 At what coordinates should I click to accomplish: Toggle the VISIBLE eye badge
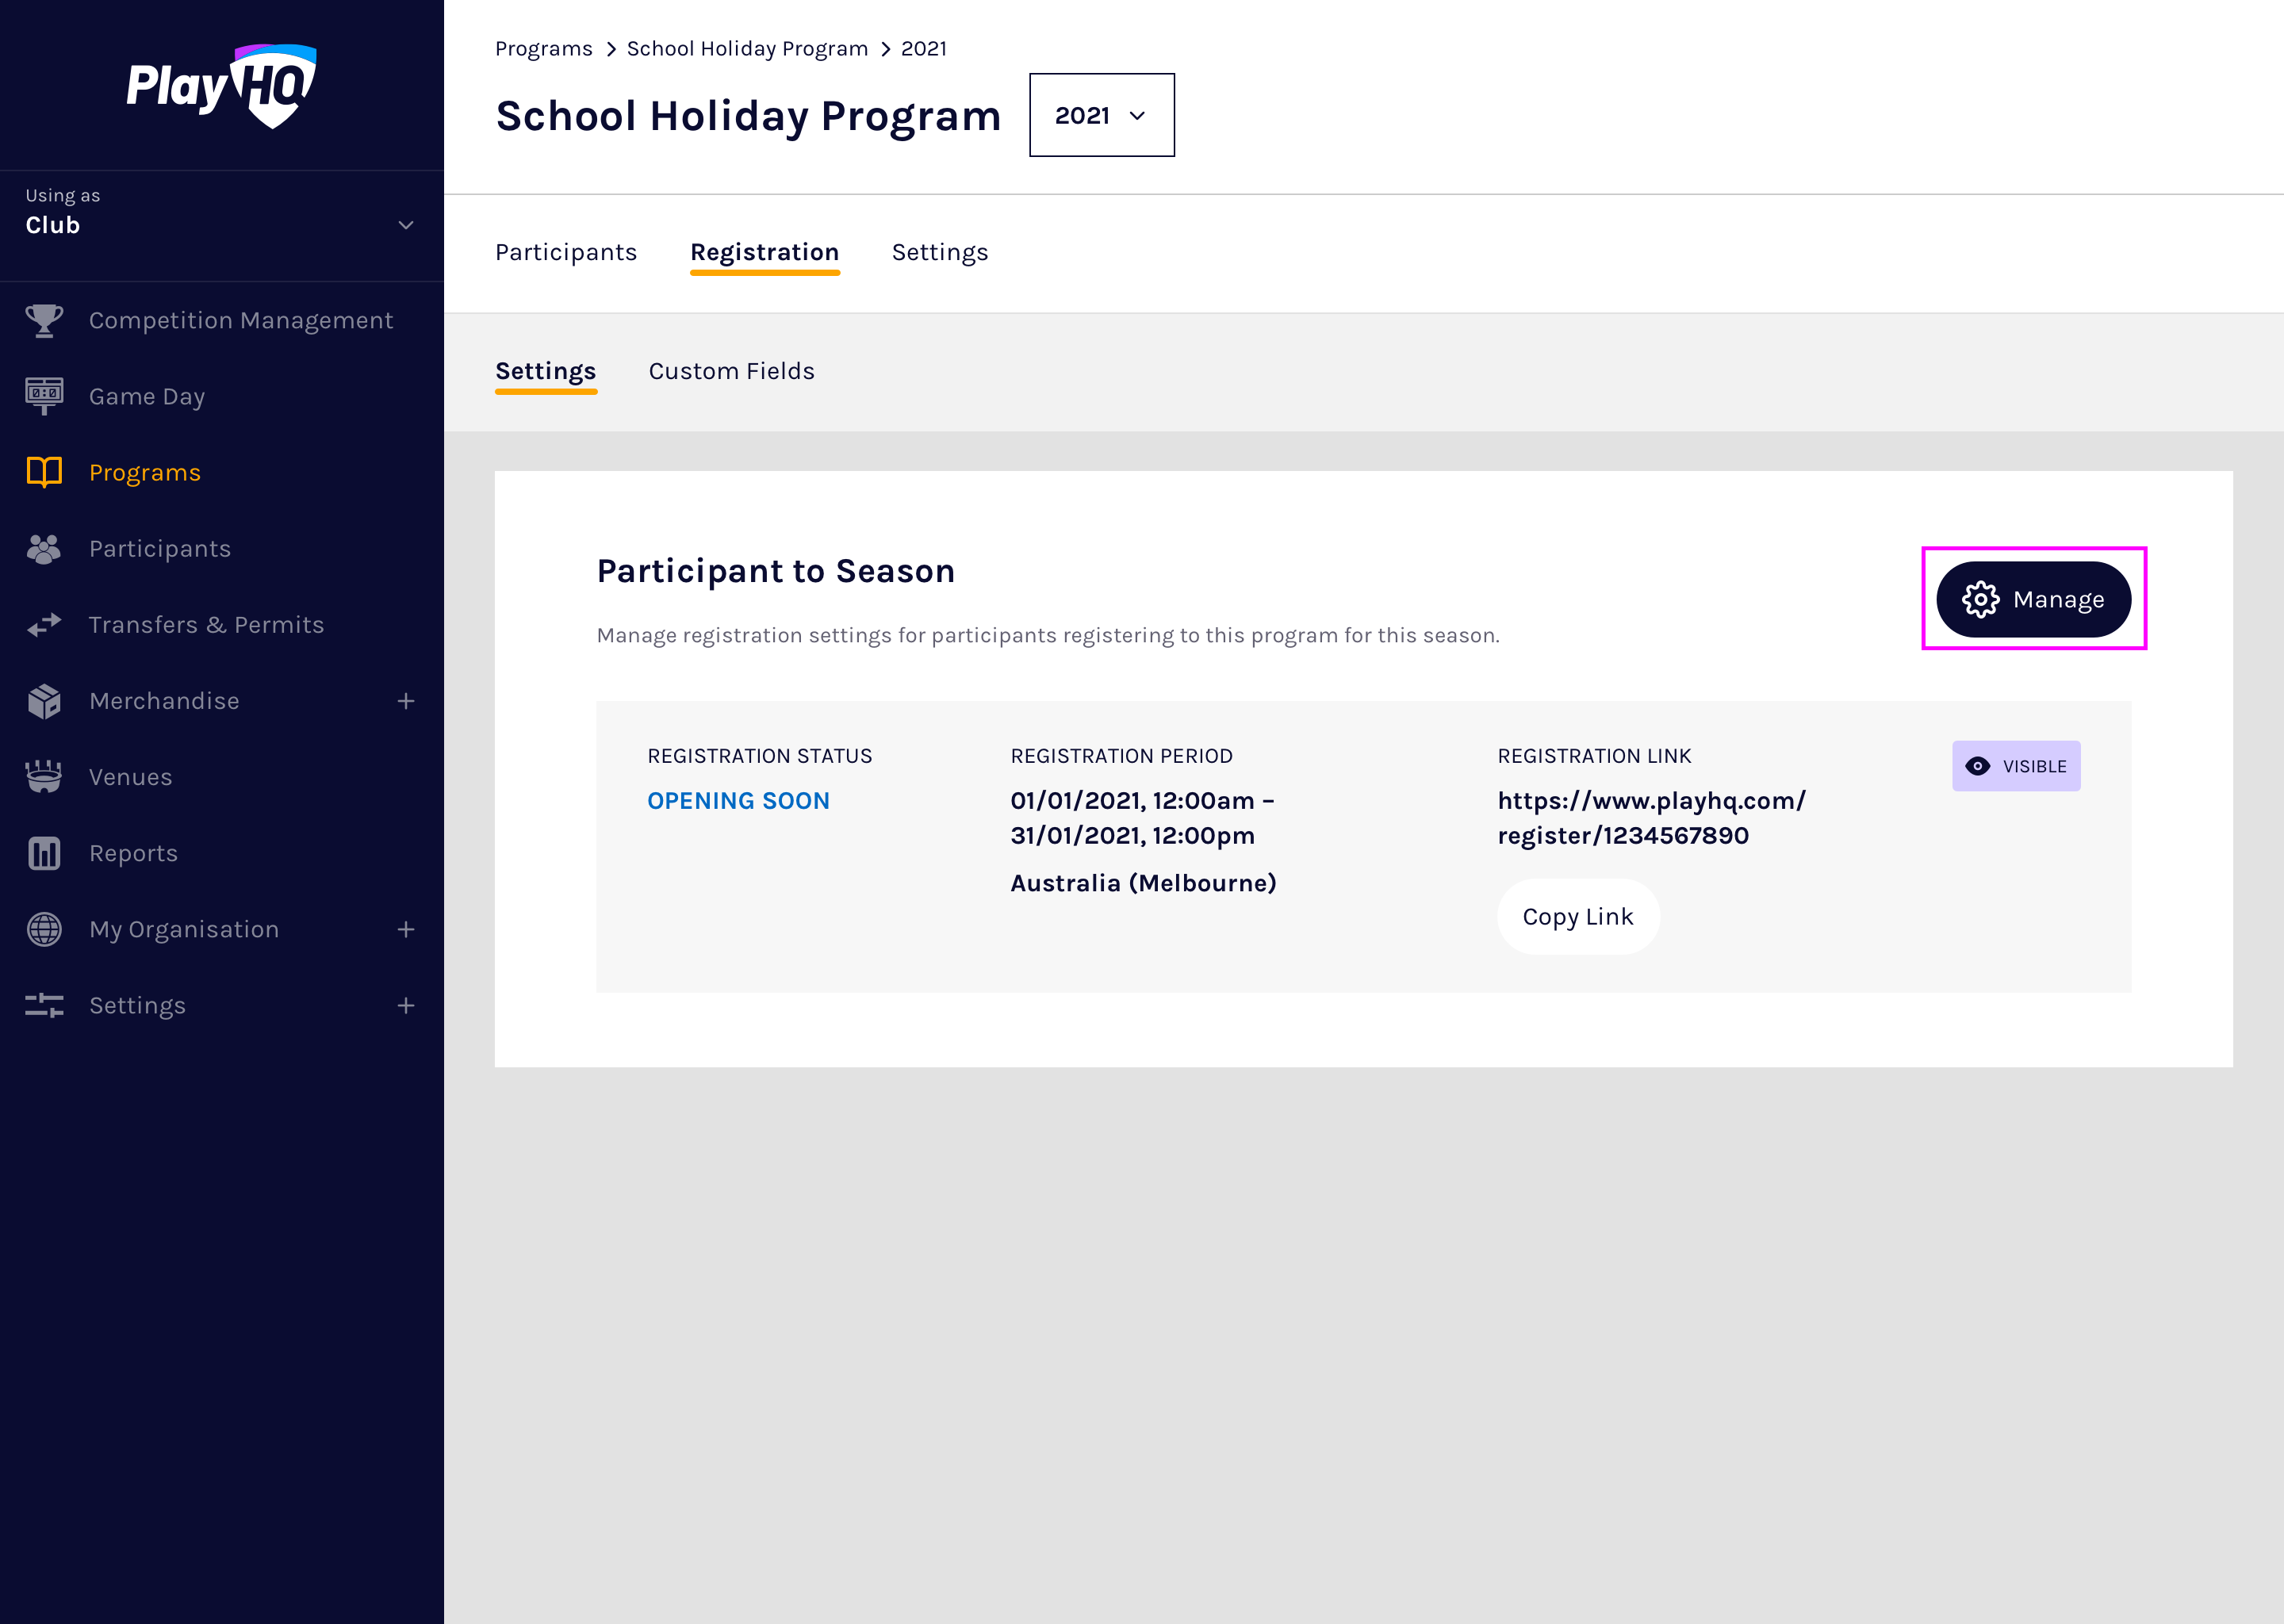(x=2015, y=766)
